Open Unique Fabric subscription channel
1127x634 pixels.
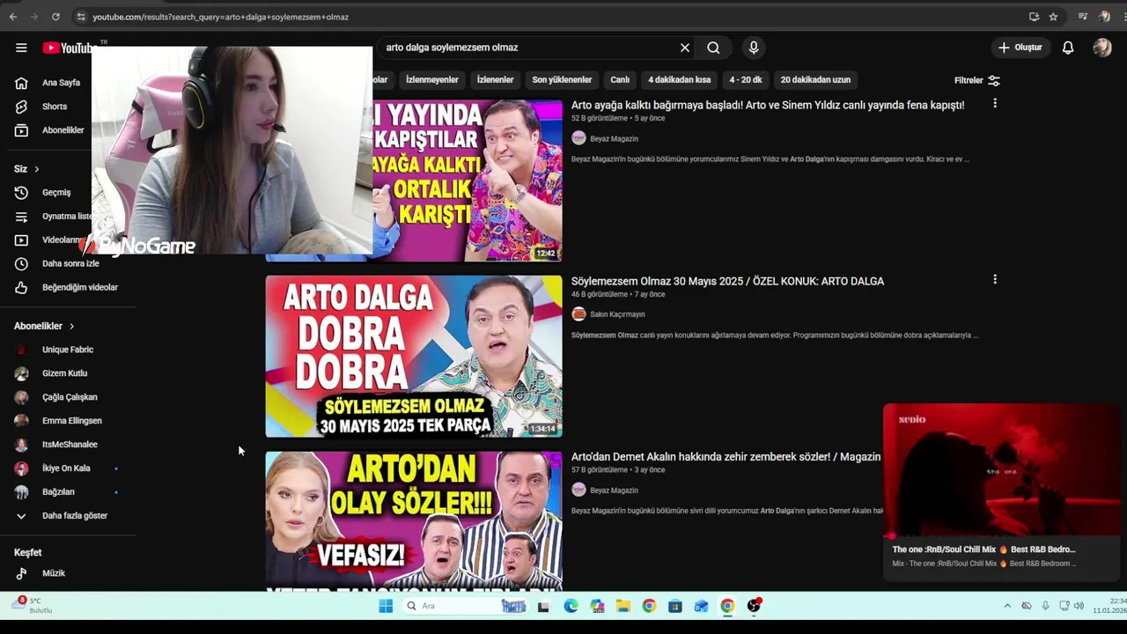click(68, 350)
